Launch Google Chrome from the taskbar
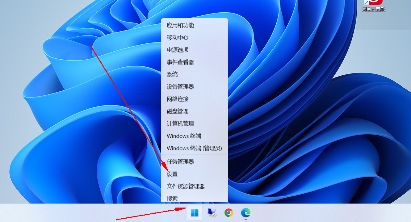 pyautogui.click(x=229, y=213)
